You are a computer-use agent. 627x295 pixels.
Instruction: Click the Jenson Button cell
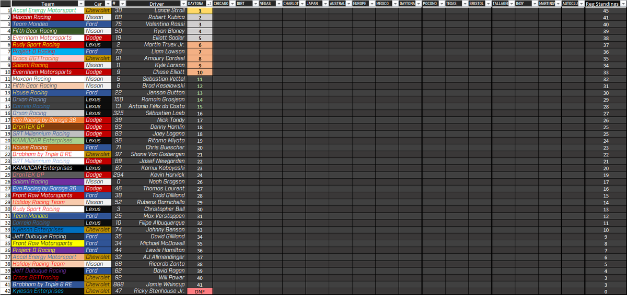point(156,93)
